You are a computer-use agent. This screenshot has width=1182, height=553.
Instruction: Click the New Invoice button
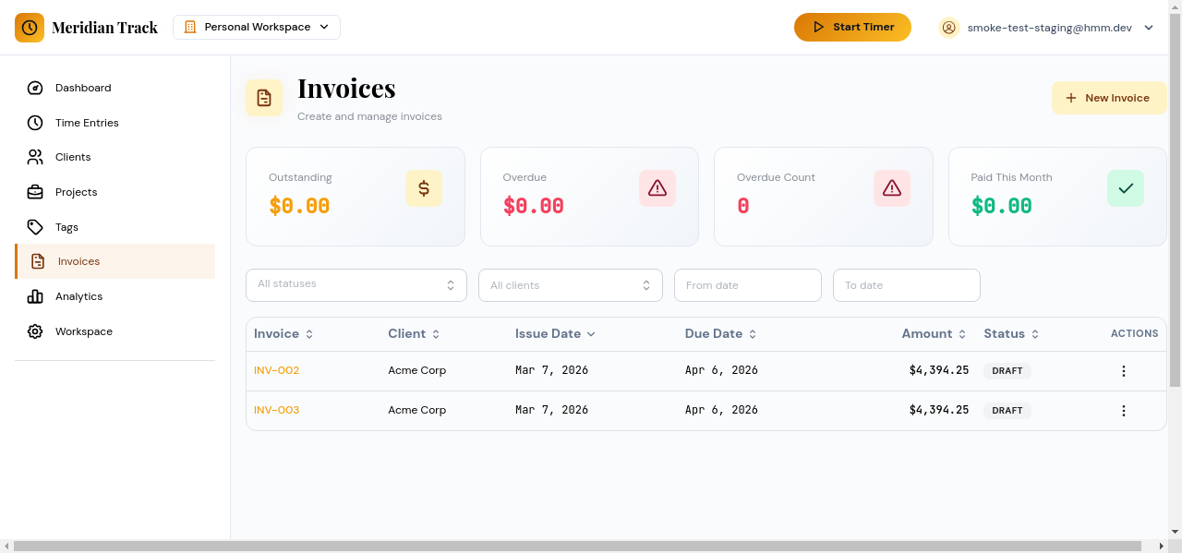1109,97
